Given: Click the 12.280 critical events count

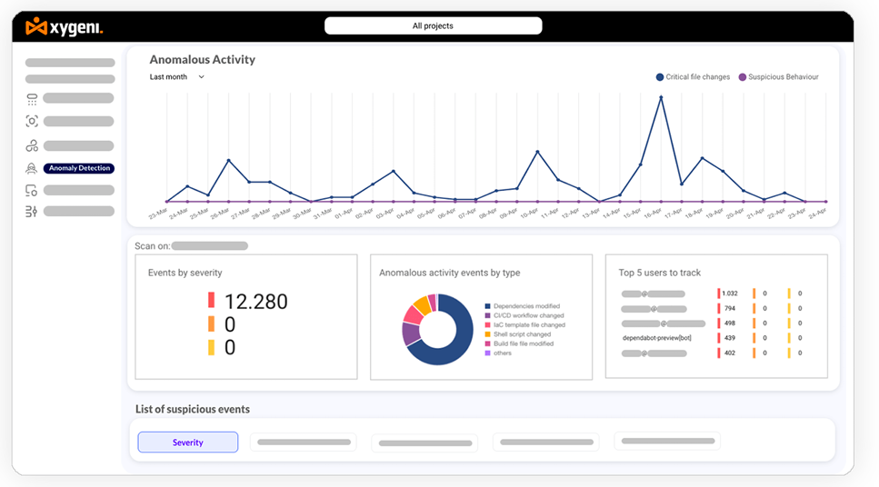Looking at the screenshot, I should (255, 302).
